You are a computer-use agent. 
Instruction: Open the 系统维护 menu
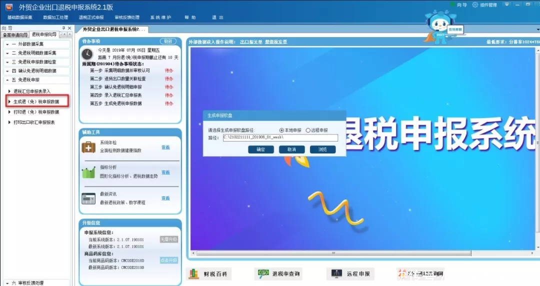coord(160,17)
